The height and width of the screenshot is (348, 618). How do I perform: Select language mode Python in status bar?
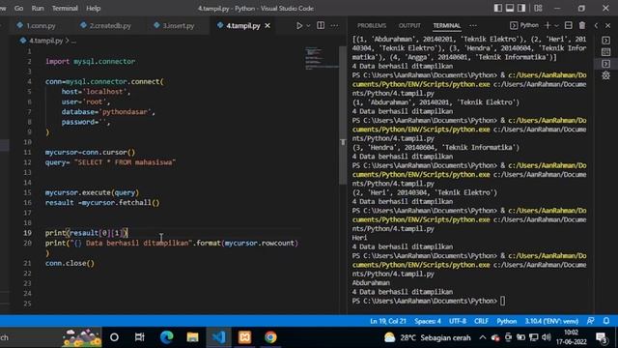[x=506, y=321]
